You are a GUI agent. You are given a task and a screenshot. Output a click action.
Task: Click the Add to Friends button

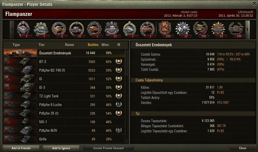click(21, 148)
